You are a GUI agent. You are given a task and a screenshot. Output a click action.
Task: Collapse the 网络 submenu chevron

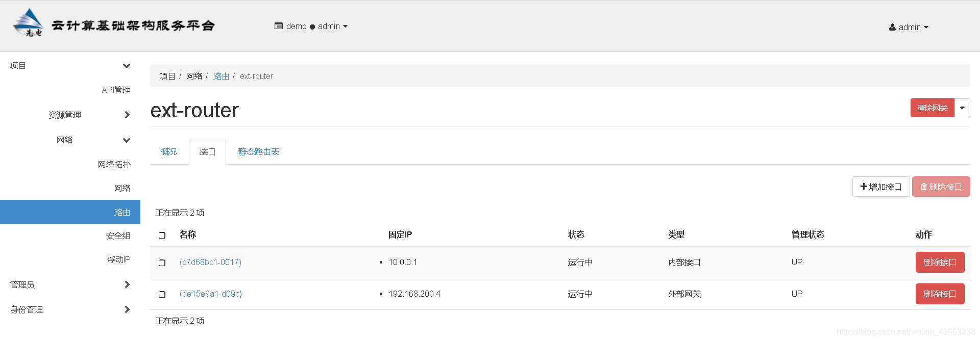(127, 140)
